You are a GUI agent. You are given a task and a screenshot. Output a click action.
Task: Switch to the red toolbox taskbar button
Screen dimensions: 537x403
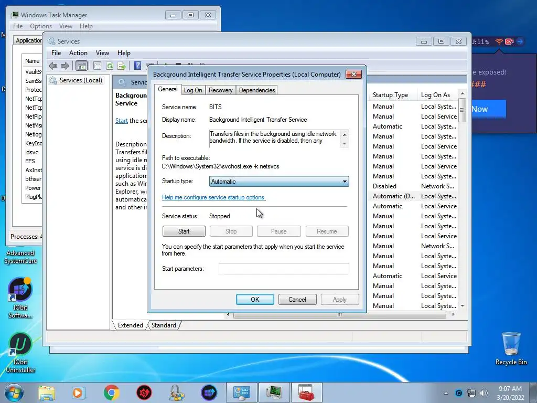tap(306, 393)
